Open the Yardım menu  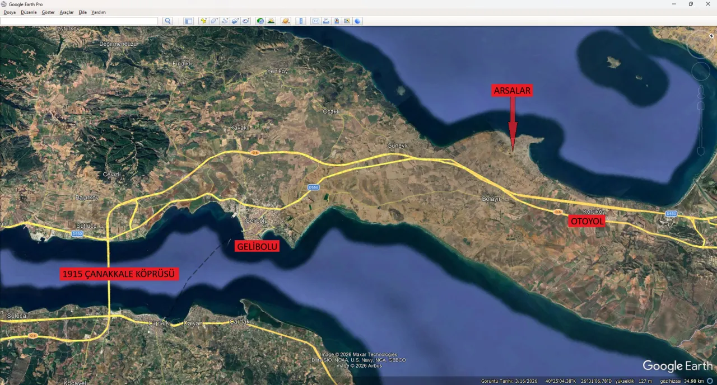pyautogui.click(x=99, y=12)
